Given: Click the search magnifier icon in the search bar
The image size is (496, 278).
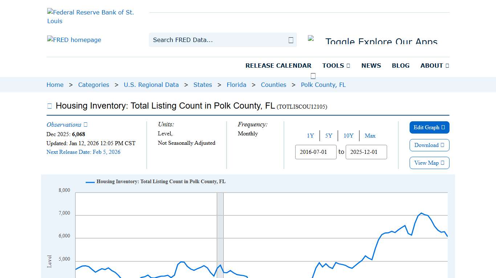Looking at the screenshot, I should (290, 40).
